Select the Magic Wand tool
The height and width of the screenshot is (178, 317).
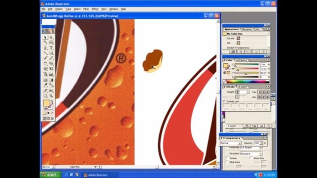(x=46, y=43)
